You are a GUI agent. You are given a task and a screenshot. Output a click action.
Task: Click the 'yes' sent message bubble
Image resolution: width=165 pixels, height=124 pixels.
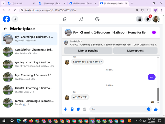(151, 77)
